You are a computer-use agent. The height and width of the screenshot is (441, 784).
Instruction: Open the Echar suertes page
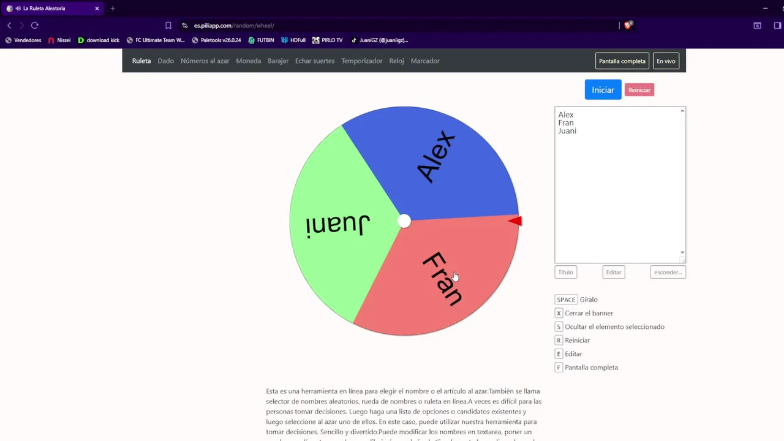click(315, 61)
